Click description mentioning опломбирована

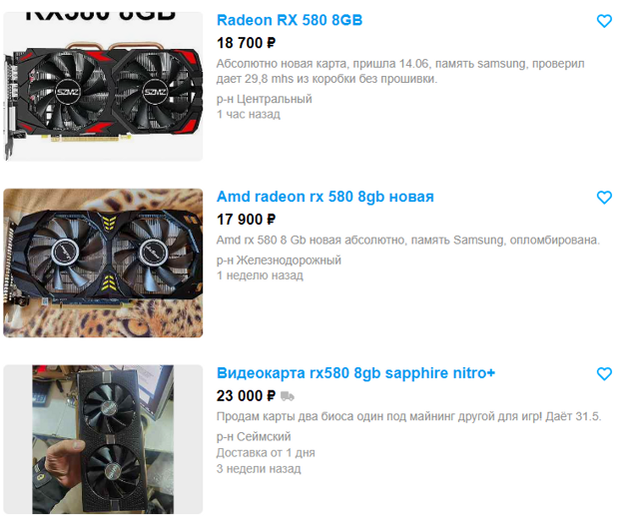pyautogui.click(x=408, y=240)
